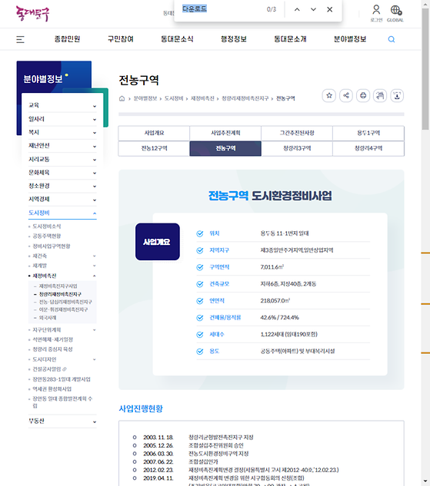The width and height of the screenshot is (430, 486).
Task: Switch to 청량리4구역 tab
Action: [368, 148]
